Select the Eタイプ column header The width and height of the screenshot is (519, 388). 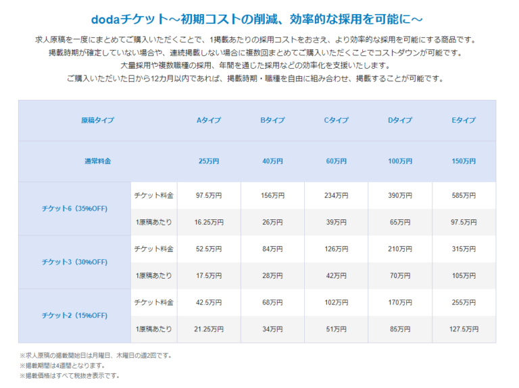point(464,121)
